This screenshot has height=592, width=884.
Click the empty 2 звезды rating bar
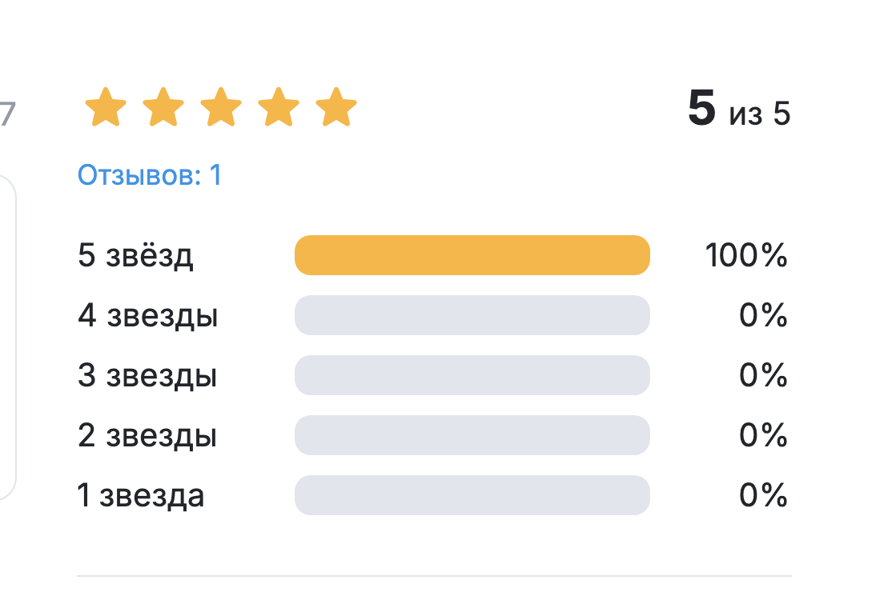[x=472, y=435]
